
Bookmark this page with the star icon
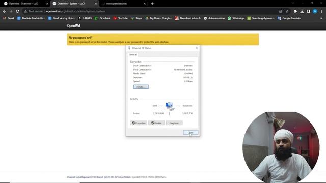pyautogui.click(x=287, y=11)
